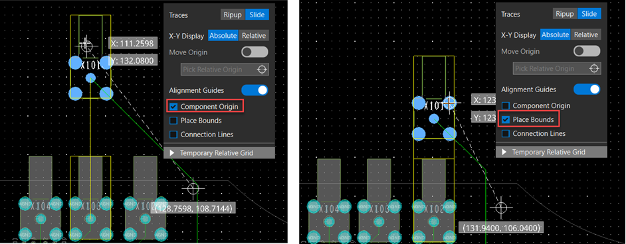
Task: Click Ripup button in right panel
Action: pyautogui.click(x=565, y=14)
